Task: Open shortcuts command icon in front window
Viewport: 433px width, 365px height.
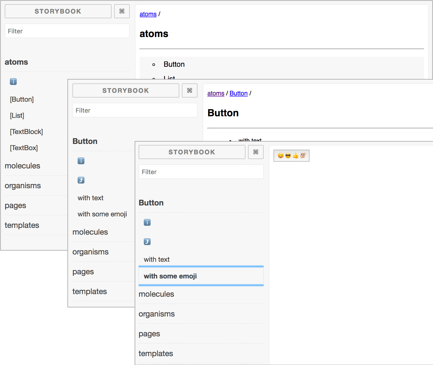Action: click(256, 152)
